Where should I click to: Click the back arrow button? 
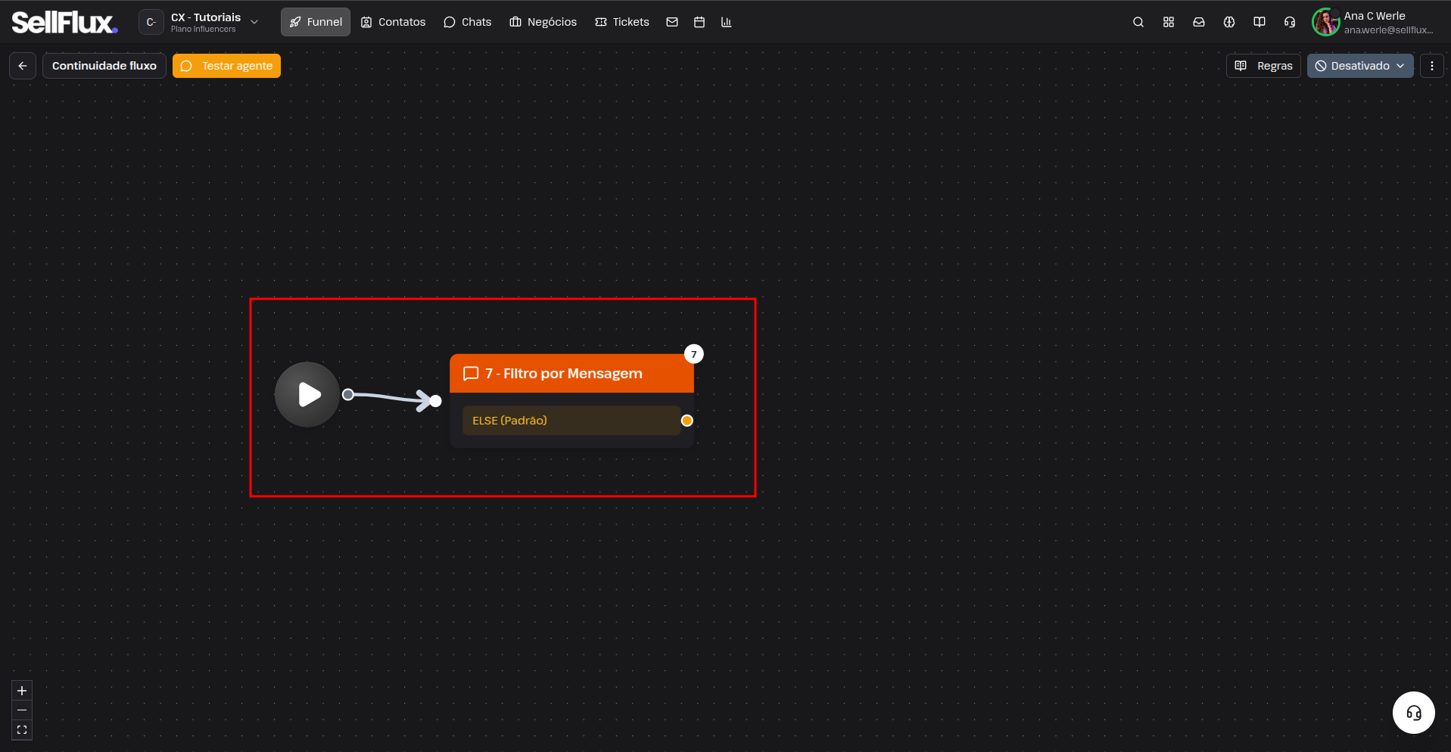point(23,66)
